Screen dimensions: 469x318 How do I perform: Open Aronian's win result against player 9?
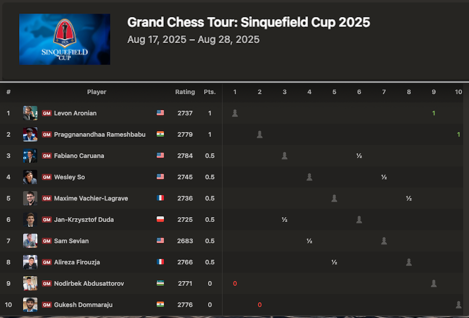(434, 113)
